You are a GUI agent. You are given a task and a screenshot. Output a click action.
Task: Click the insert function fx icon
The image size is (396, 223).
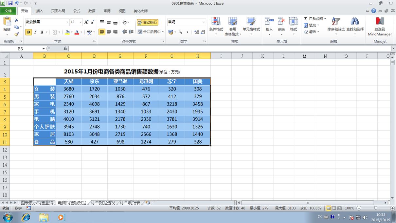65,49
